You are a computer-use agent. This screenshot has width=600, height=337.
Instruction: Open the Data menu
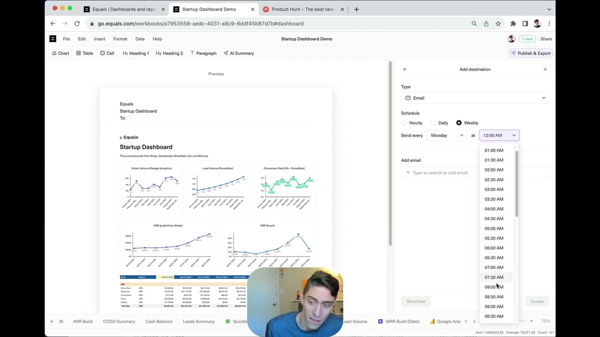click(x=140, y=39)
